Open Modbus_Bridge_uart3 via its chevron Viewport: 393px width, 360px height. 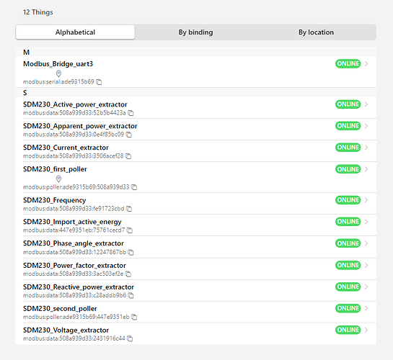[366, 64]
